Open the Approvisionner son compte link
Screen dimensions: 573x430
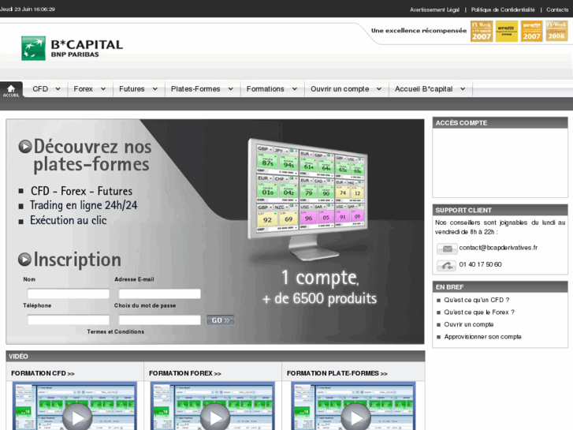(x=482, y=337)
